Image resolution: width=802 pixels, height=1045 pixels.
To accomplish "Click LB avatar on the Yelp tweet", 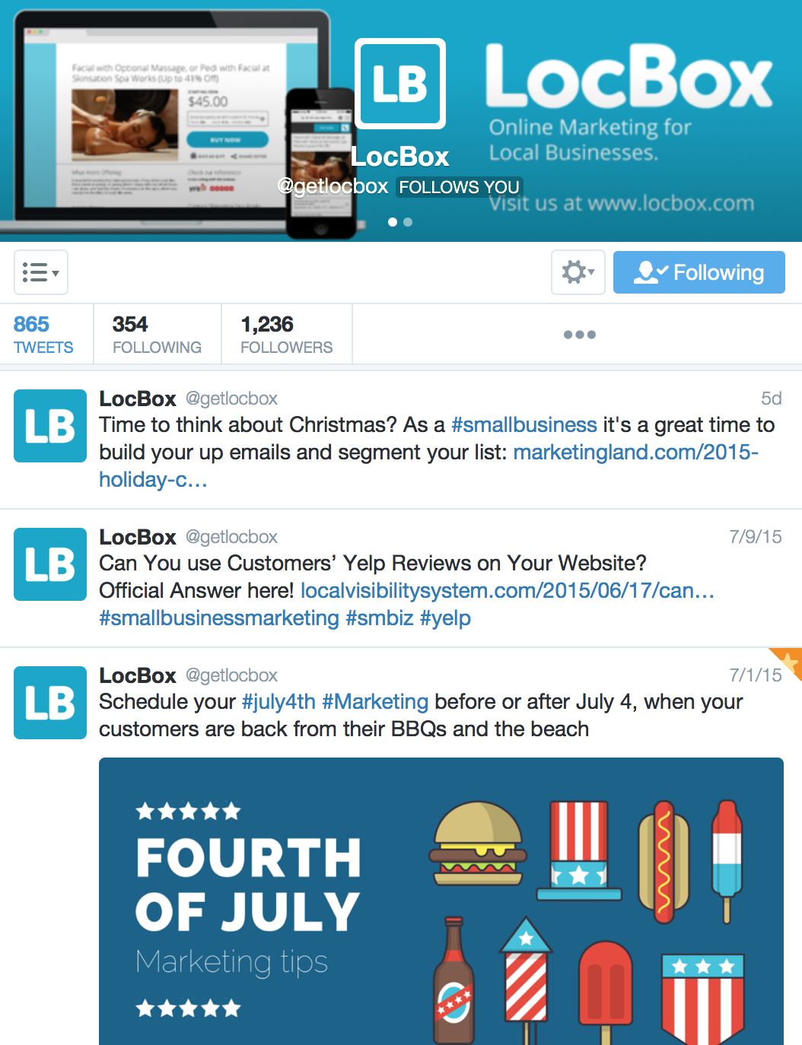I will click(50, 564).
